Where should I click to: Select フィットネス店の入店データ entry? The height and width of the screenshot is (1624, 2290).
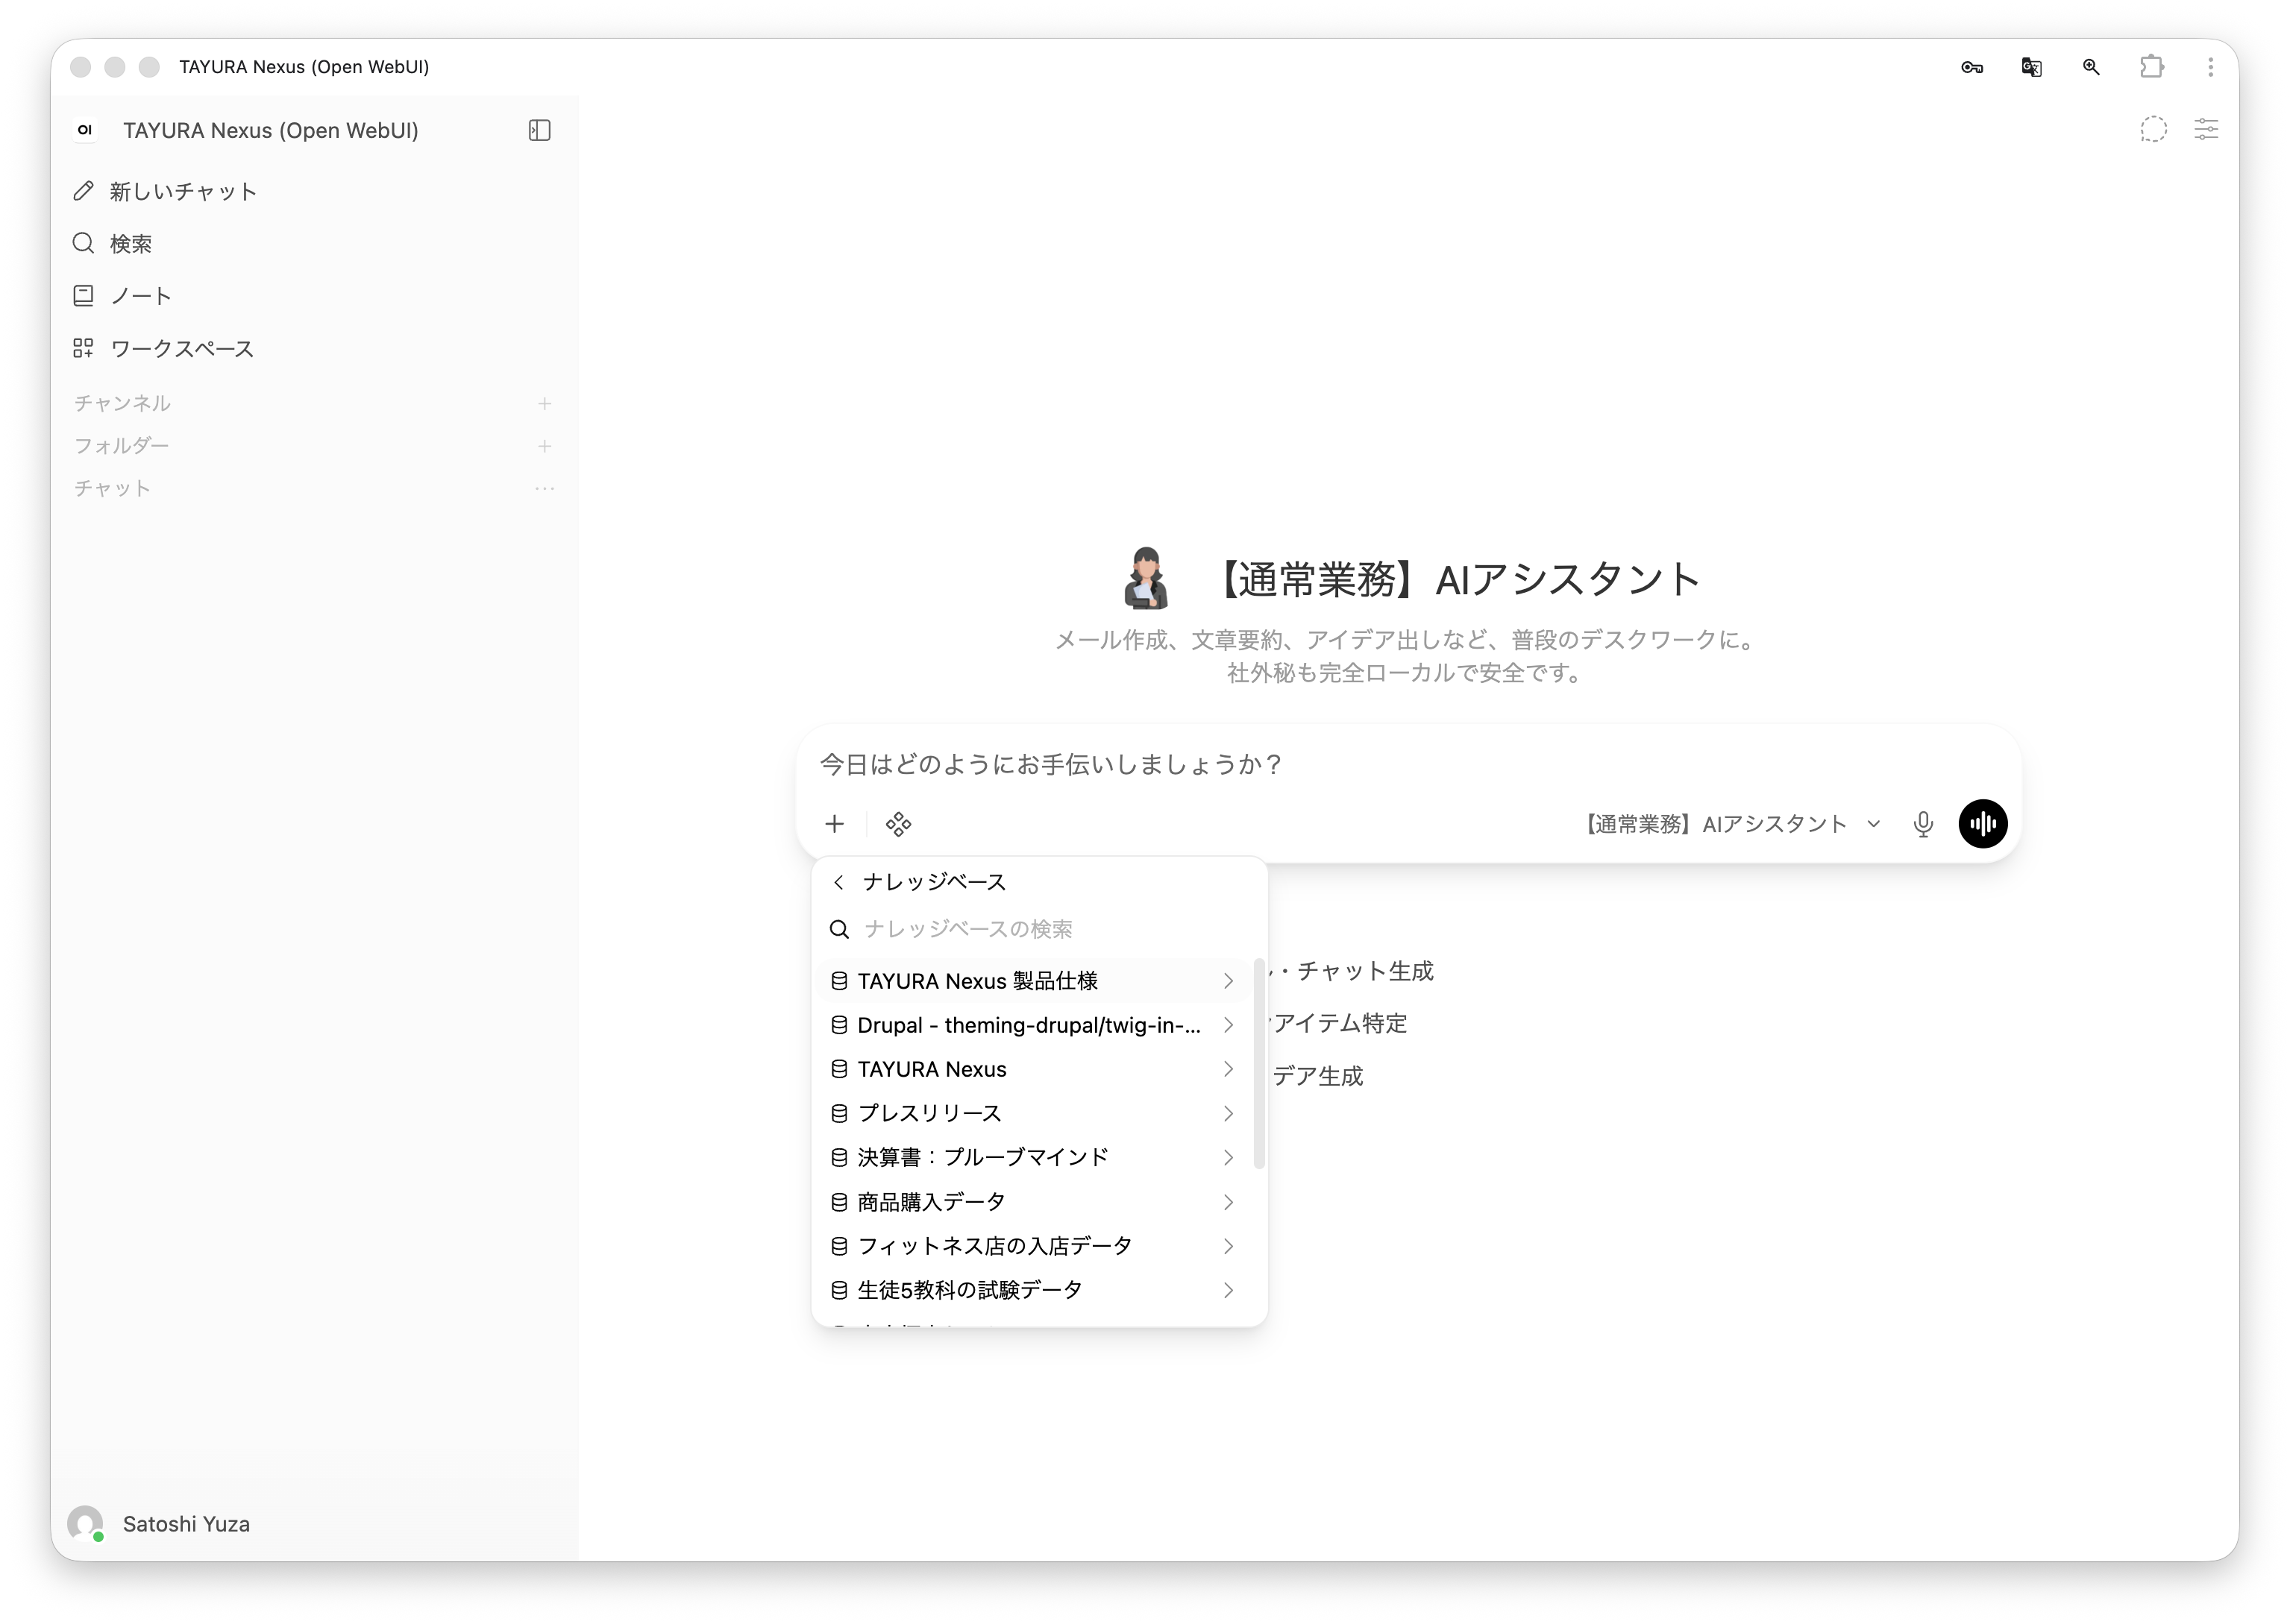pyautogui.click(x=1033, y=1246)
